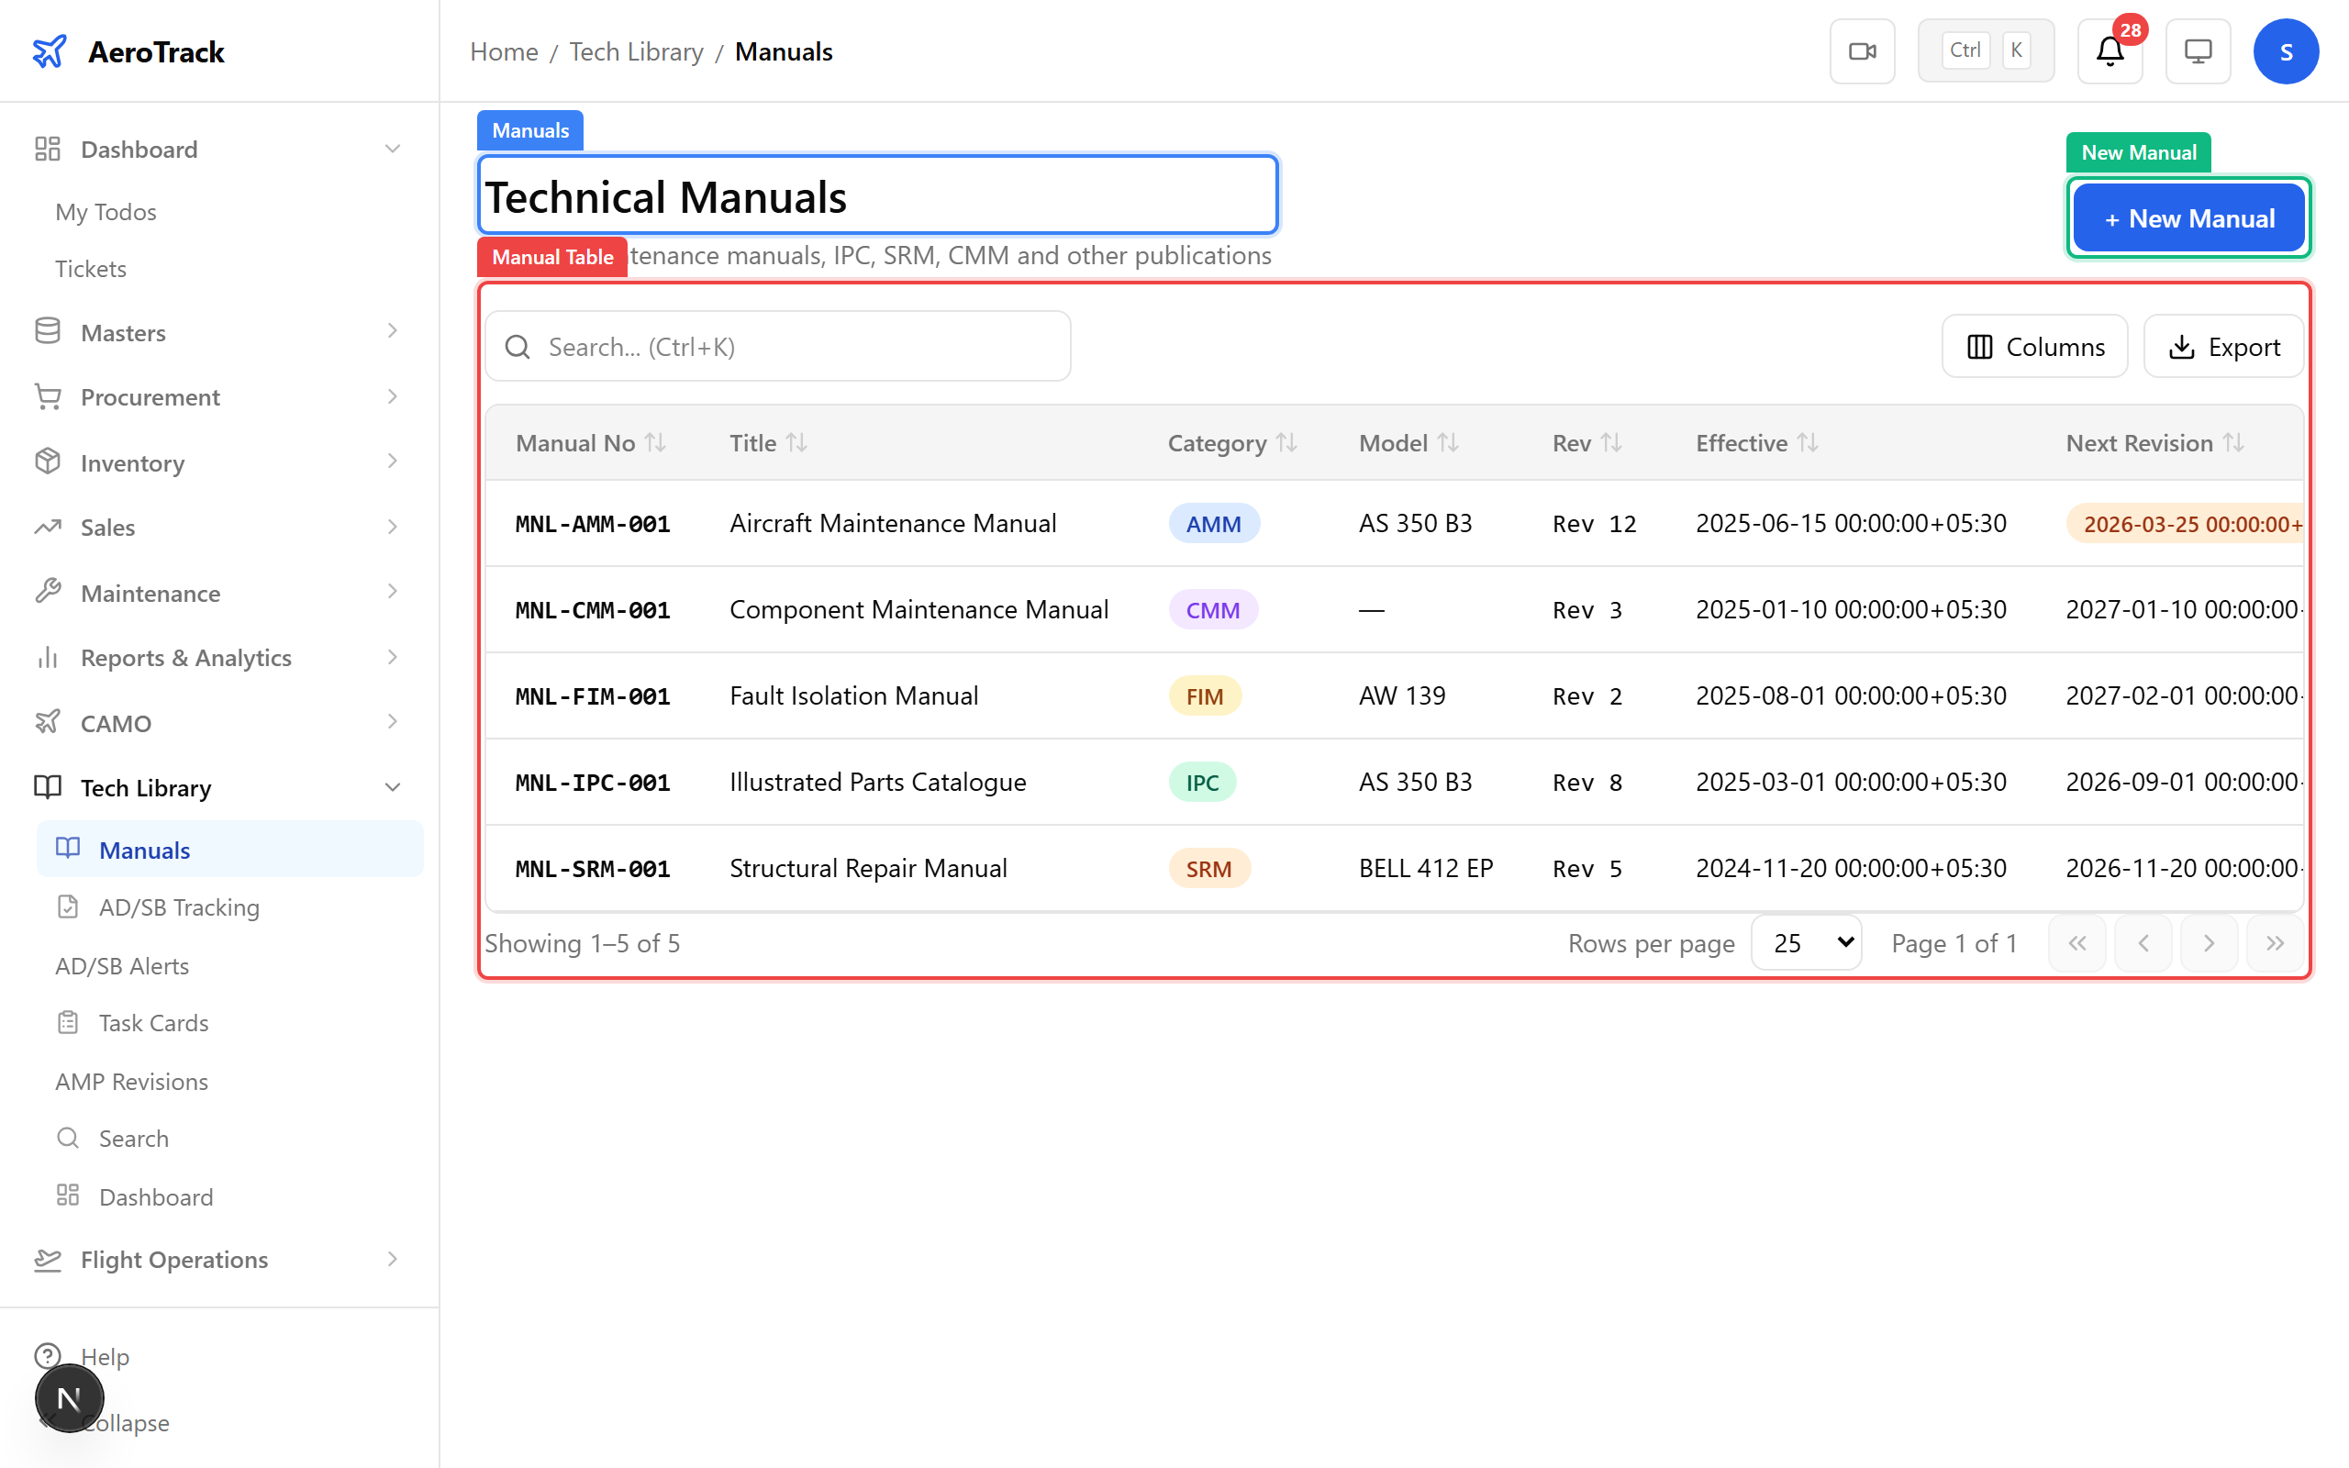Expand the Masters section
This screenshot has width=2349, height=1468.
click(392, 331)
